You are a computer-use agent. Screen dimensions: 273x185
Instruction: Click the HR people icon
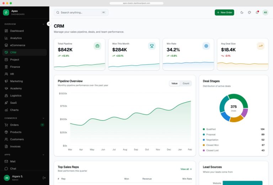pyautogui.click(x=6, y=74)
